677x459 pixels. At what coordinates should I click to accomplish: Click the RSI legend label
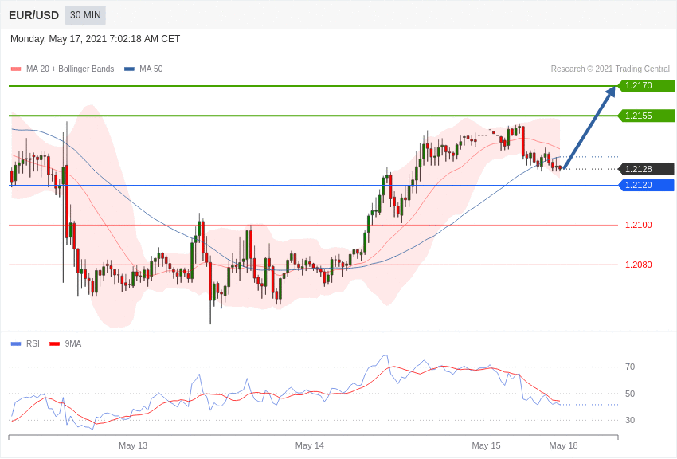tap(33, 343)
